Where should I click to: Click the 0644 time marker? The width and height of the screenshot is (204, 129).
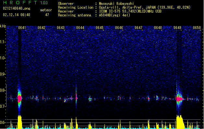click(x=80, y=28)
